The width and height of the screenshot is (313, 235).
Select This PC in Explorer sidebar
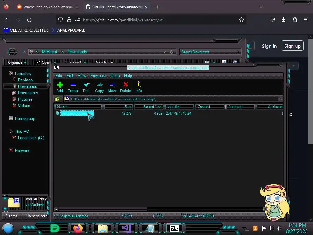click(x=22, y=131)
